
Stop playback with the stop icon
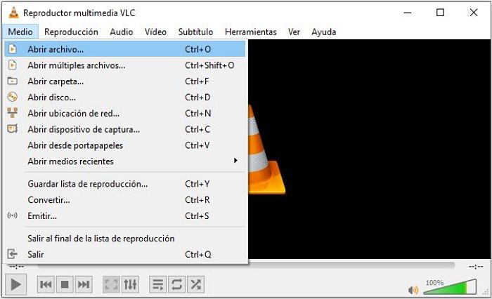pos(65,284)
